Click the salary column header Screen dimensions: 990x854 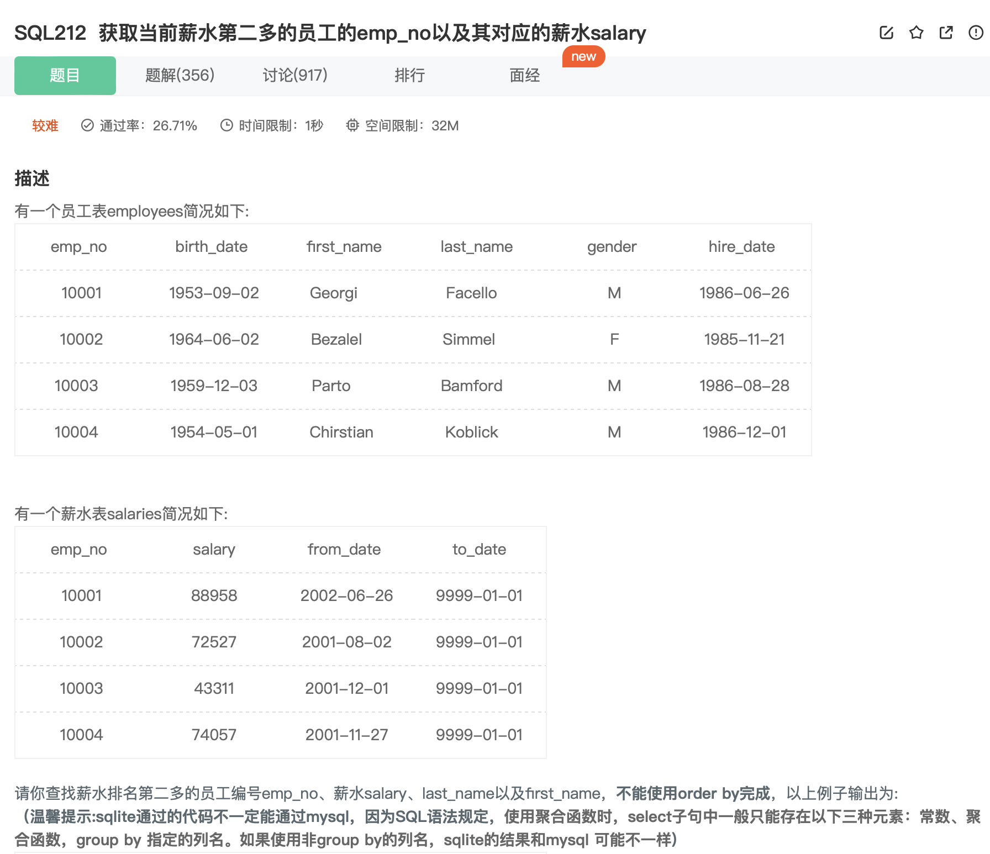pyautogui.click(x=214, y=549)
